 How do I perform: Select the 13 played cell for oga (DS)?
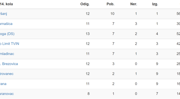click(x=88, y=34)
